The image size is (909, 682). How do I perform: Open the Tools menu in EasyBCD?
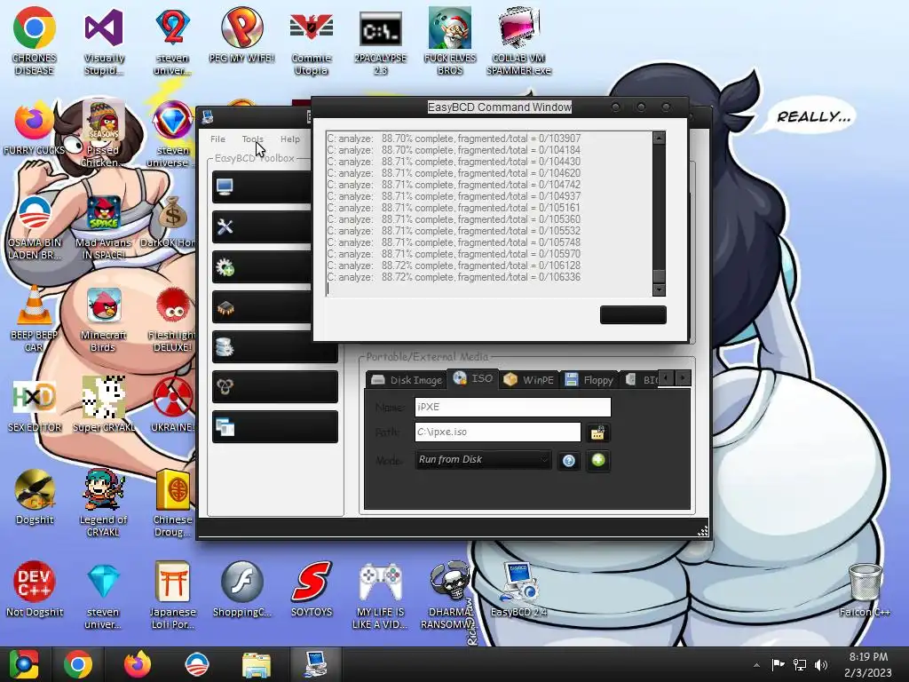point(253,139)
